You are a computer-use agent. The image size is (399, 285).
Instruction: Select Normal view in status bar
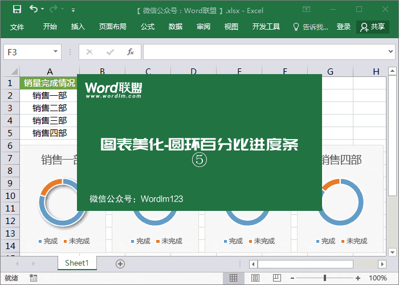pyautogui.click(x=233, y=278)
